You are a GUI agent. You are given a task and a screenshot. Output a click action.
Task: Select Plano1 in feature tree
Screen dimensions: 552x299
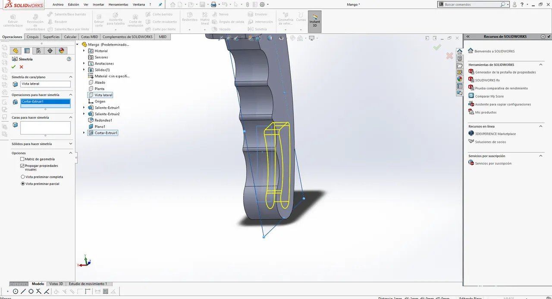click(100, 126)
